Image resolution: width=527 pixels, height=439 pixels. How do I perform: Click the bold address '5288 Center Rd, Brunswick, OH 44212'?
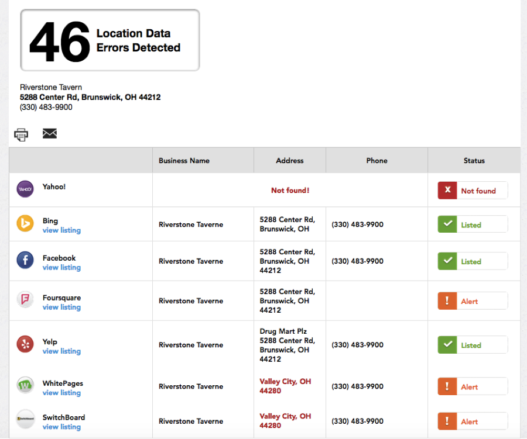[90, 98]
